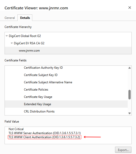Click the fields list scroll down arrow
The height and width of the screenshot is (154, 136).
click(x=129, y=113)
